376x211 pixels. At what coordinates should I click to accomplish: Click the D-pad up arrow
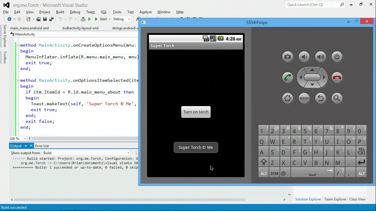coord(312,70)
